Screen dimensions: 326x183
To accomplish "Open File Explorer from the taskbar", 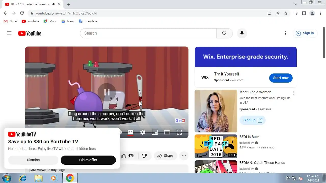I will pyautogui.click(x=38, y=178).
